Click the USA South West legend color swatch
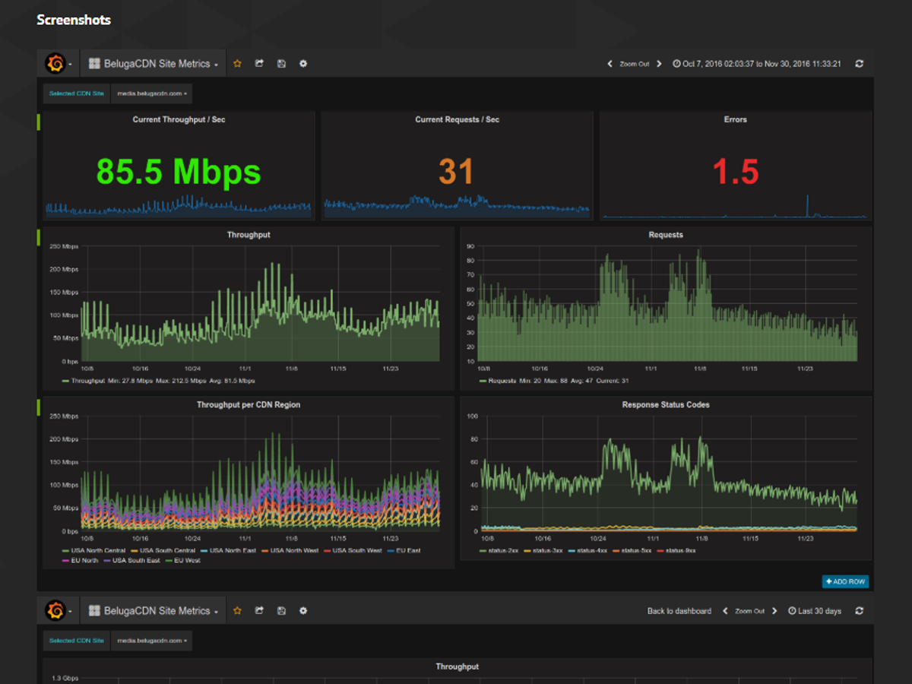912x684 pixels. click(x=327, y=550)
